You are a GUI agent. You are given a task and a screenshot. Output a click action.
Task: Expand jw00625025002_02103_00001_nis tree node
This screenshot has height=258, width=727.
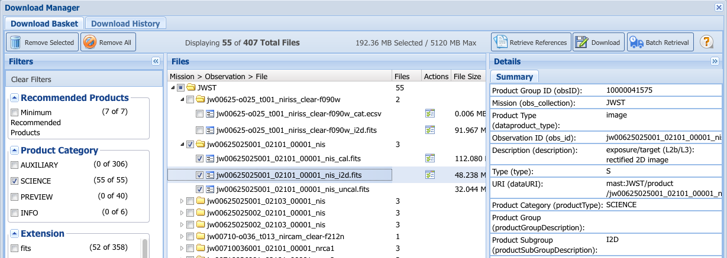[182, 224]
